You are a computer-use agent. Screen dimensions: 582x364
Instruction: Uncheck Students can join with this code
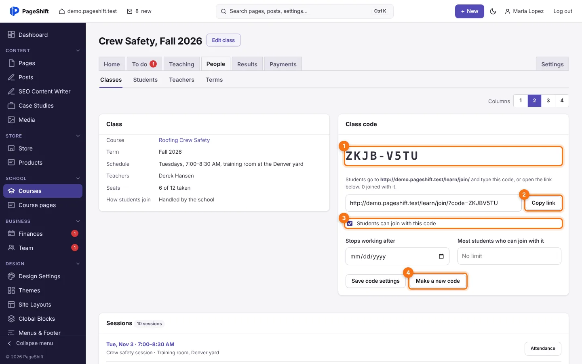(350, 224)
